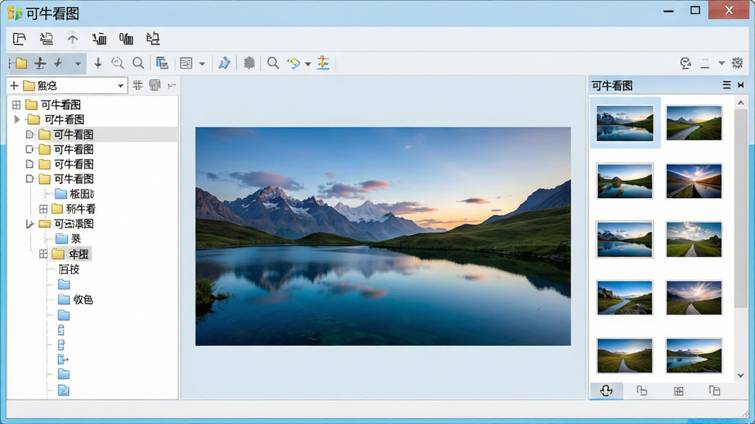Open the folder path combo box dropdown arrow

pyautogui.click(x=120, y=86)
